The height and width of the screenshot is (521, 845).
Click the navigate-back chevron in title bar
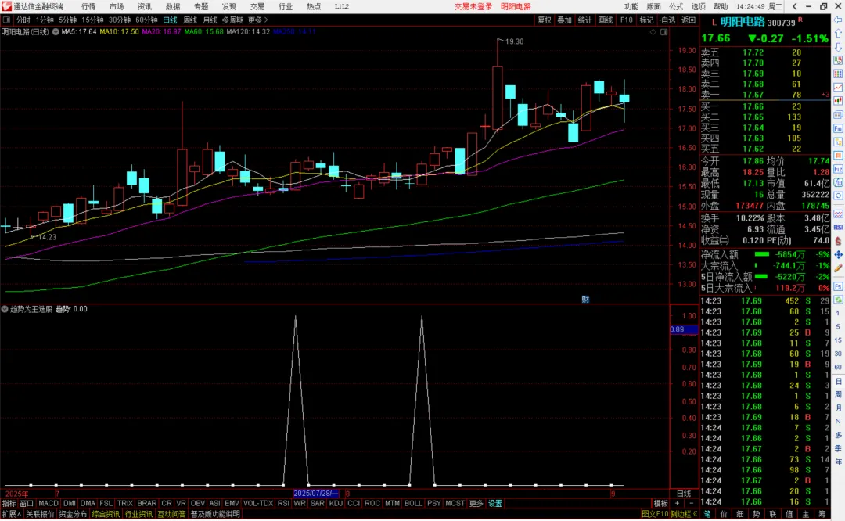click(x=794, y=6)
